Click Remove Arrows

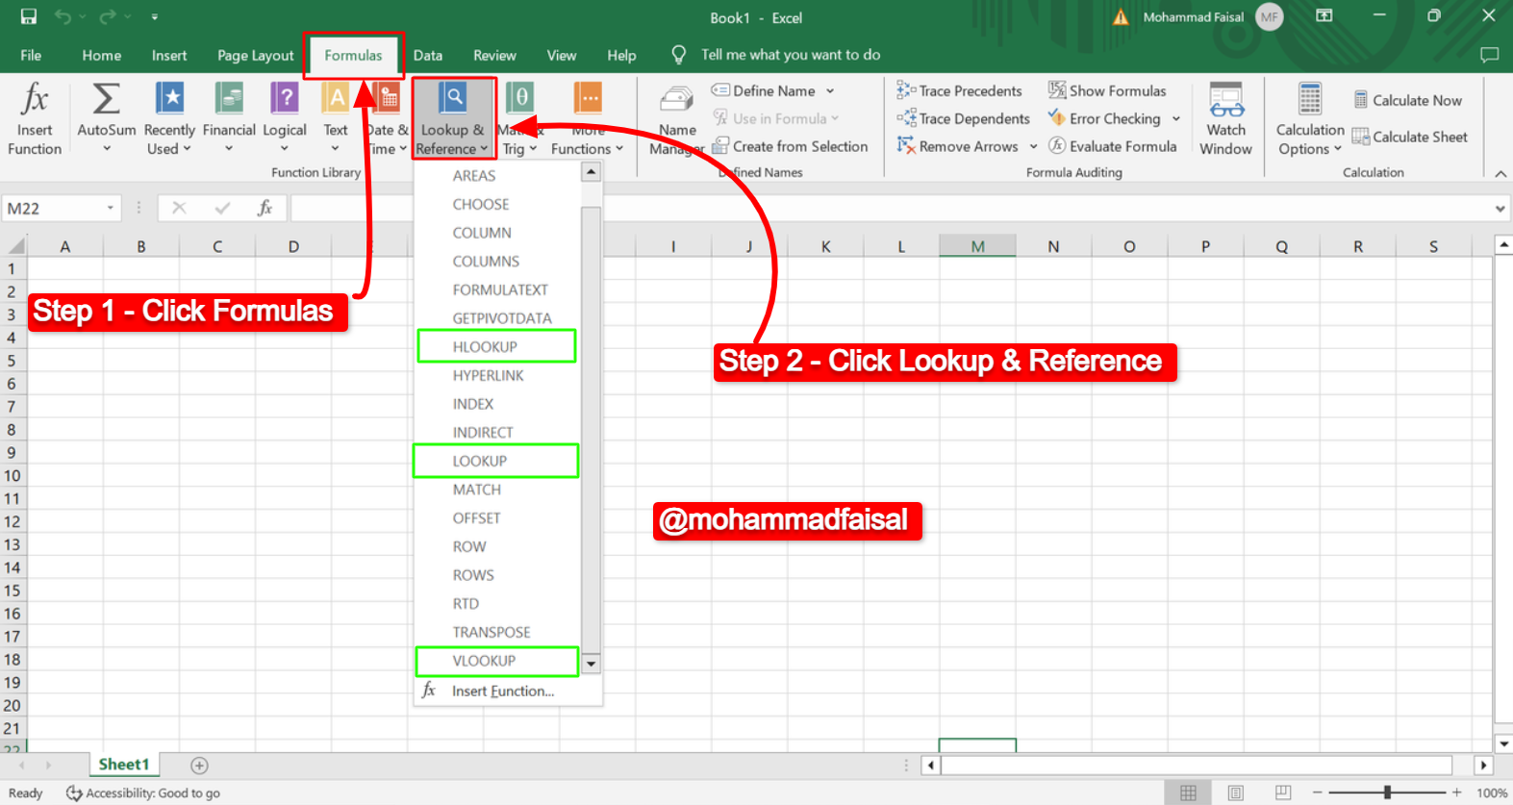tap(958, 146)
